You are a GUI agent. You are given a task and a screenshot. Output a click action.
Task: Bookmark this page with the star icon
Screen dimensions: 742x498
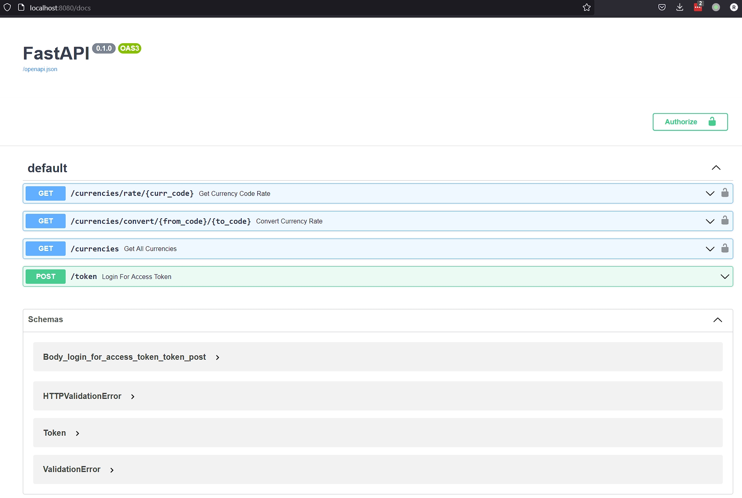(587, 7)
